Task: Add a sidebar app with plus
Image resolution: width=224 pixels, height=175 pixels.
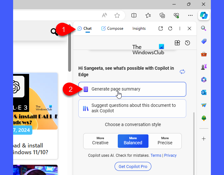Action: 204,139
